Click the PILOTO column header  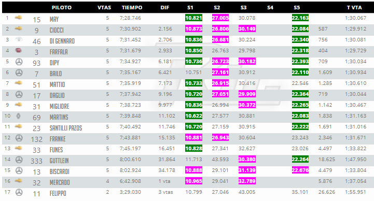(62, 7)
